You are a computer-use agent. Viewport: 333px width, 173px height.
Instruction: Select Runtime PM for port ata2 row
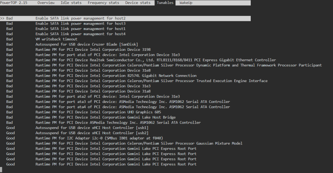coord(93,96)
